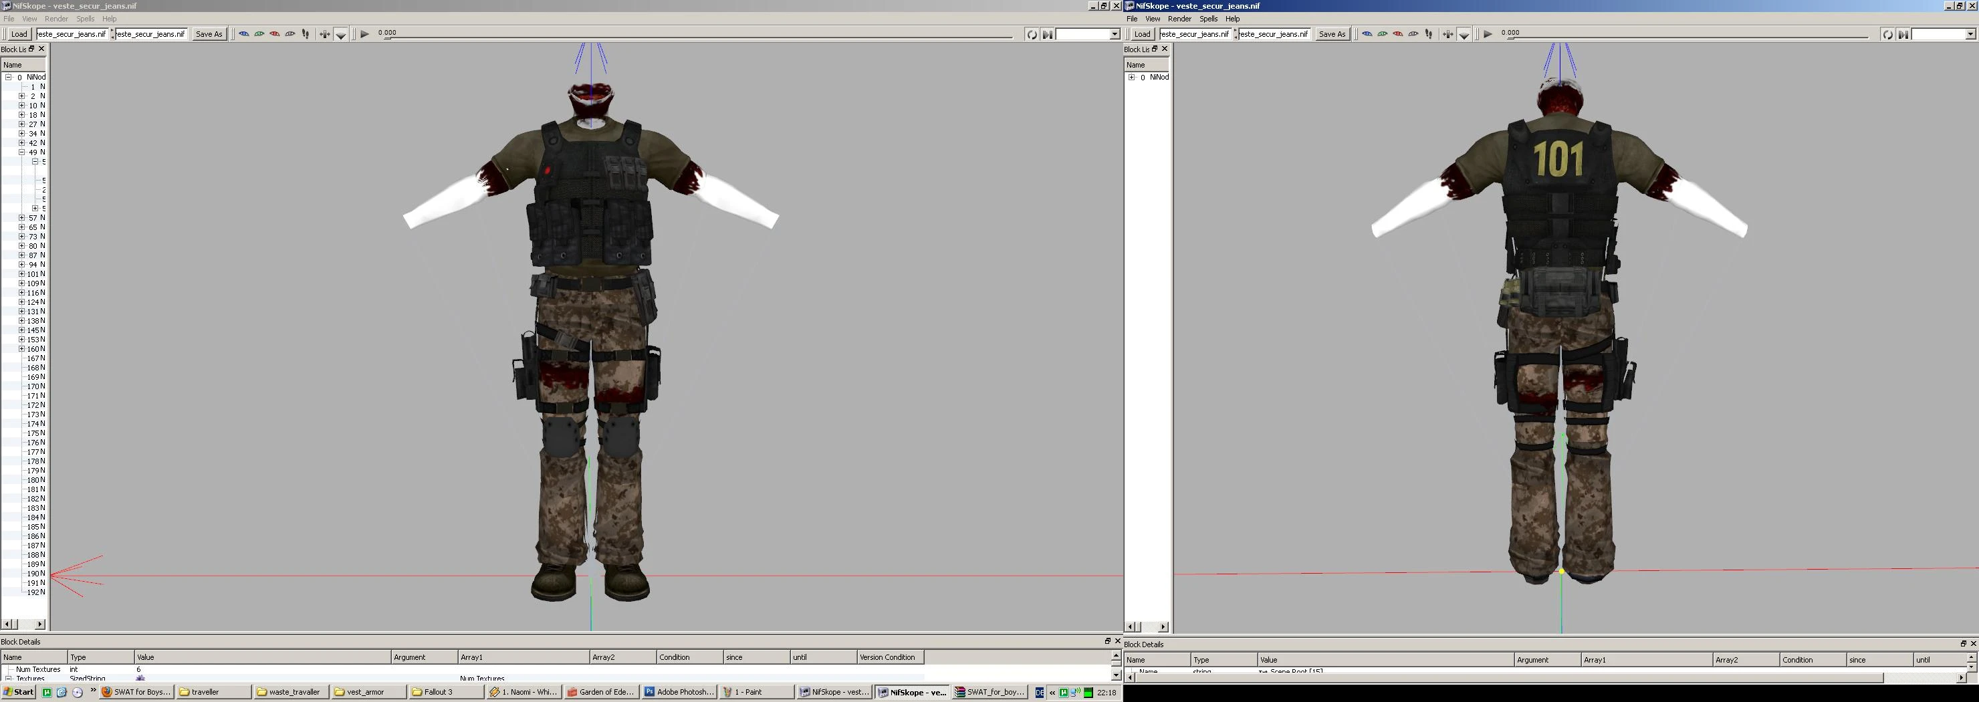Screen dimensions: 1979x702
Task: Click the blue eye view icon in right NifSkope window
Action: 1367,34
